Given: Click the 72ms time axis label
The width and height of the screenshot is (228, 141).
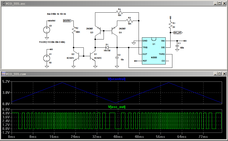Looking at the screenshot, I should coord(203,137).
